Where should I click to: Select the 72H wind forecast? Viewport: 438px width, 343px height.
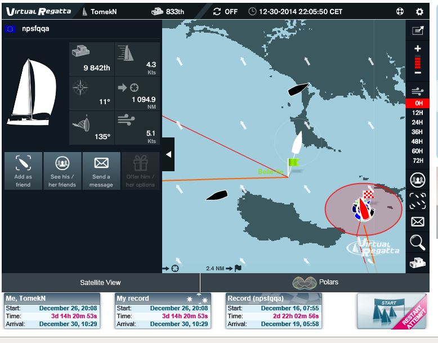click(418, 161)
